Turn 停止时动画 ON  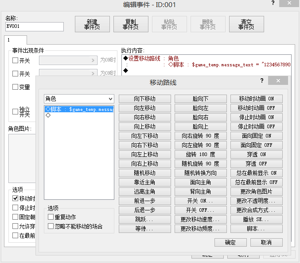[x=257, y=118]
